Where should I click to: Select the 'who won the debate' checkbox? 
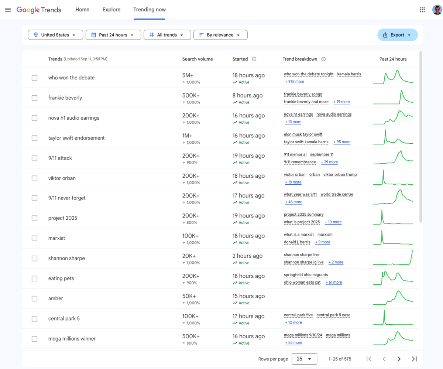[x=34, y=78]
